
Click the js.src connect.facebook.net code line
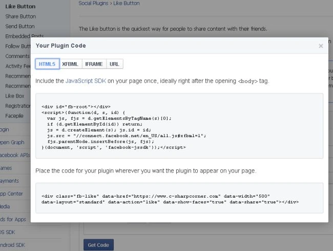127,136
